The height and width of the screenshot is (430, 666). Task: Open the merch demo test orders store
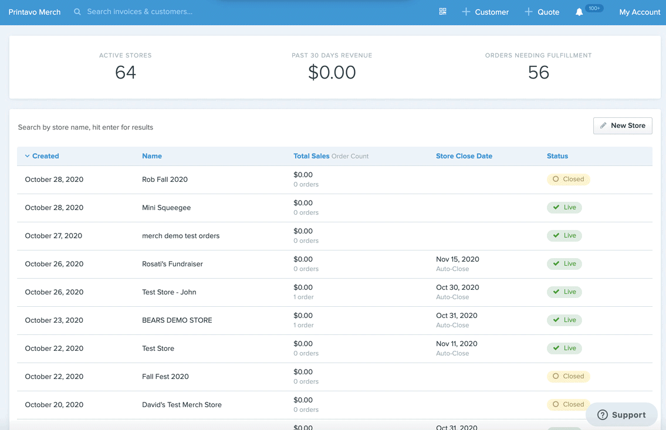coord(181,236)
